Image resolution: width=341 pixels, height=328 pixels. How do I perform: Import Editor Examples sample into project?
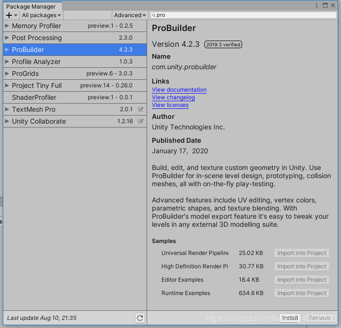tap(302, 280)
